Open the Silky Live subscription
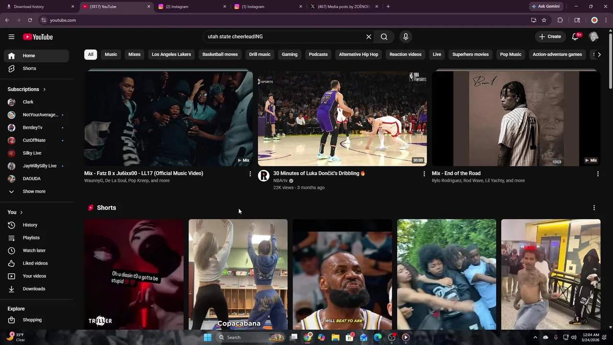This screenshot has width=613, height=345. point(36,153)
